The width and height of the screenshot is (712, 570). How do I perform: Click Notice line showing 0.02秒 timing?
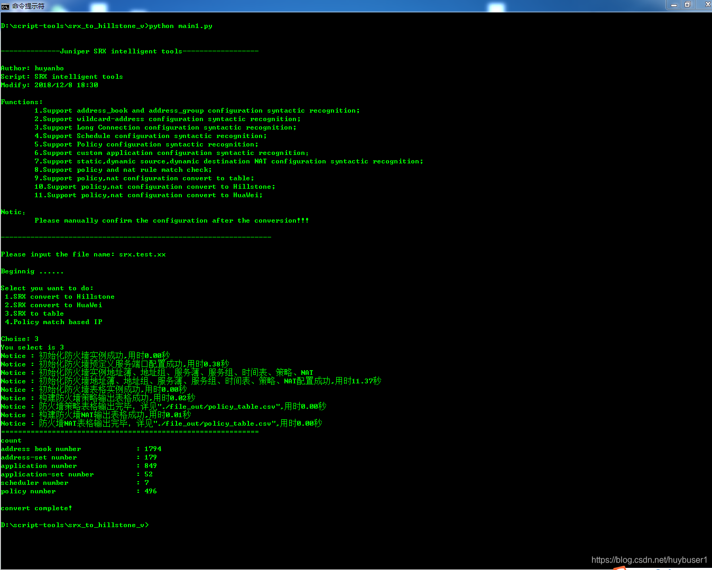click(98, 398)
